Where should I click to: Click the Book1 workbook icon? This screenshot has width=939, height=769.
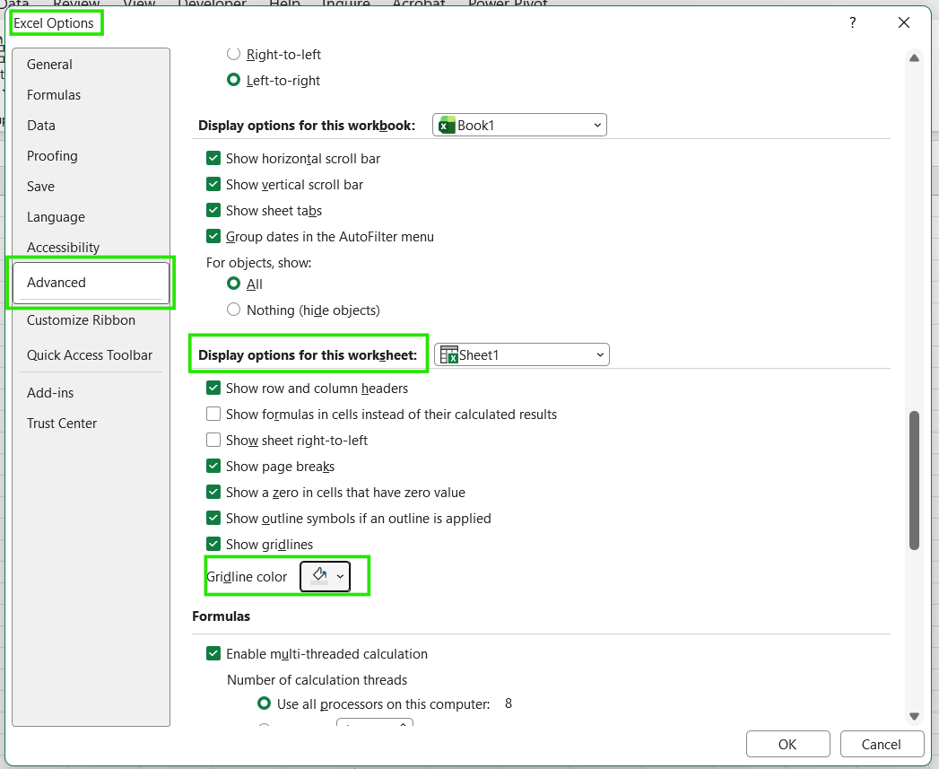[446, 125]
